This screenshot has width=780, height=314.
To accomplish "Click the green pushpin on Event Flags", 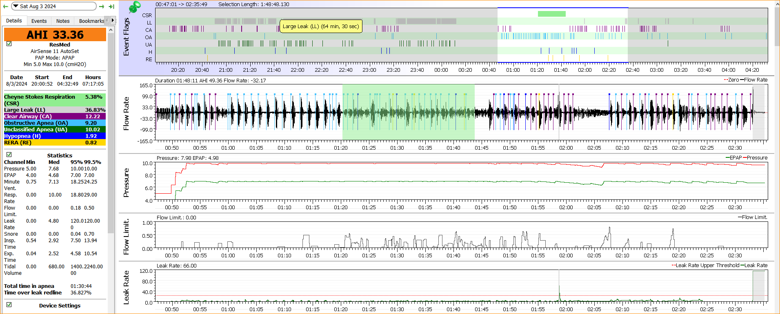I will pos(134,7).
